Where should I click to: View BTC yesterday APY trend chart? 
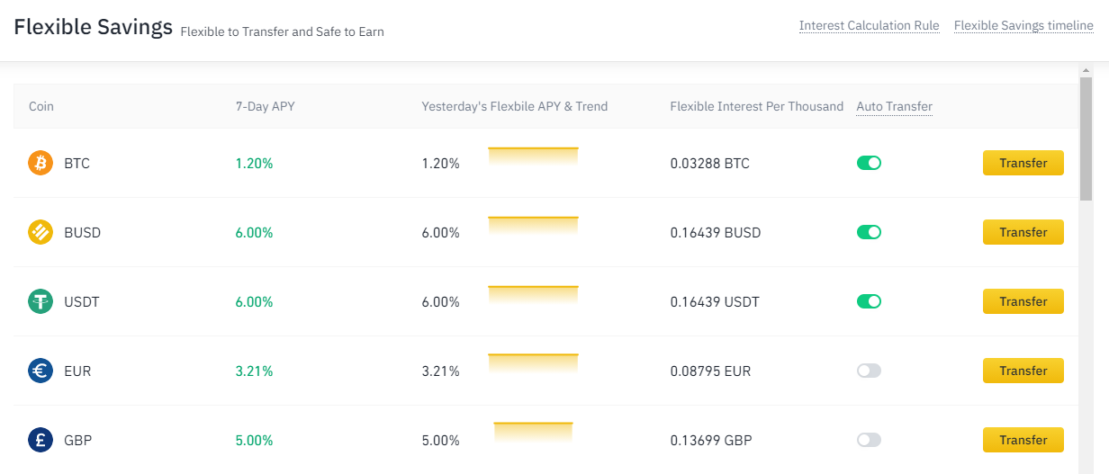point(533,157)
